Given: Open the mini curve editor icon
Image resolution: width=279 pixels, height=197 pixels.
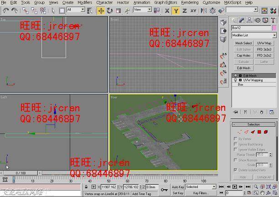Looking at the screenshot, I should pos(5,179).
